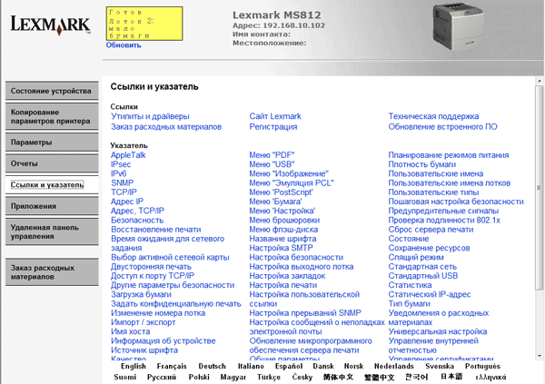545x384 pixels.
Task: Click the scrollbar down arrow
Action: (x=540, y=356)
